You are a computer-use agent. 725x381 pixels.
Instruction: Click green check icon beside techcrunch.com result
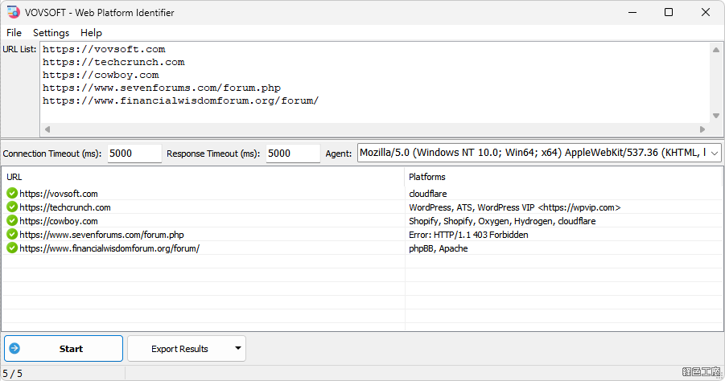click(12, 207)
